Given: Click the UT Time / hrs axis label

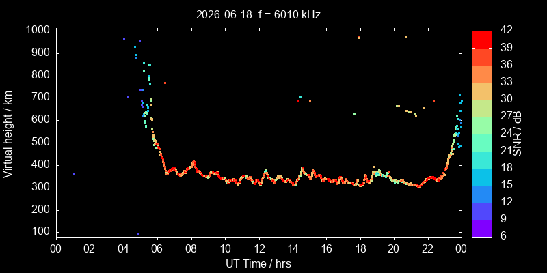Looking at the screenshot, I should pos(258,263).
